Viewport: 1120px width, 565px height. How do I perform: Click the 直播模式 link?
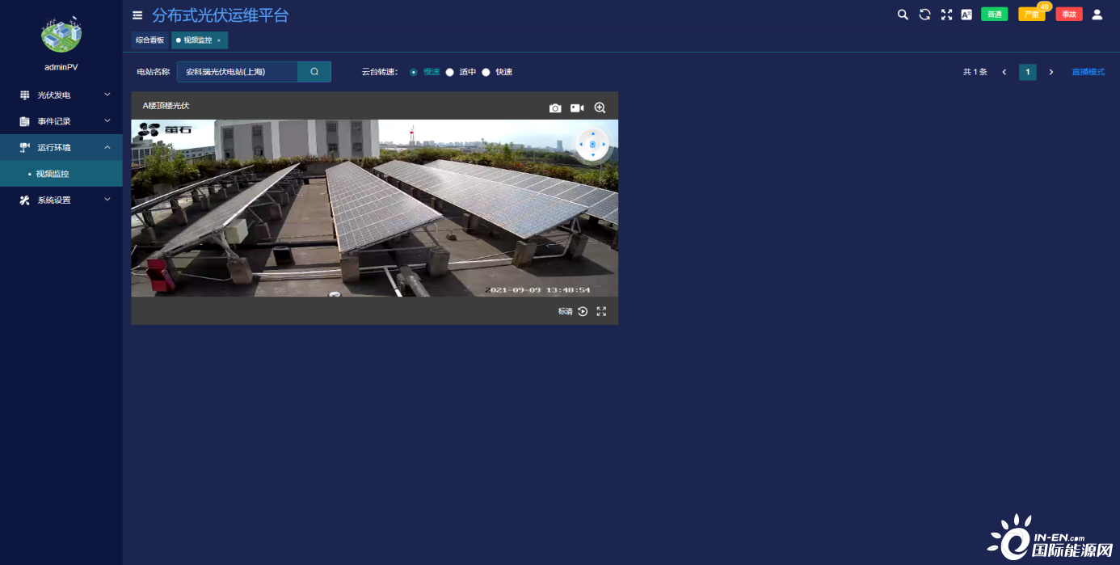[1088, 72]
